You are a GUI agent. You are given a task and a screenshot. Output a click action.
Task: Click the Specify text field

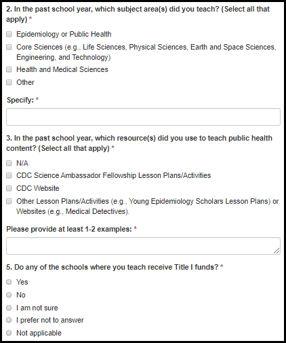[143, 117]
